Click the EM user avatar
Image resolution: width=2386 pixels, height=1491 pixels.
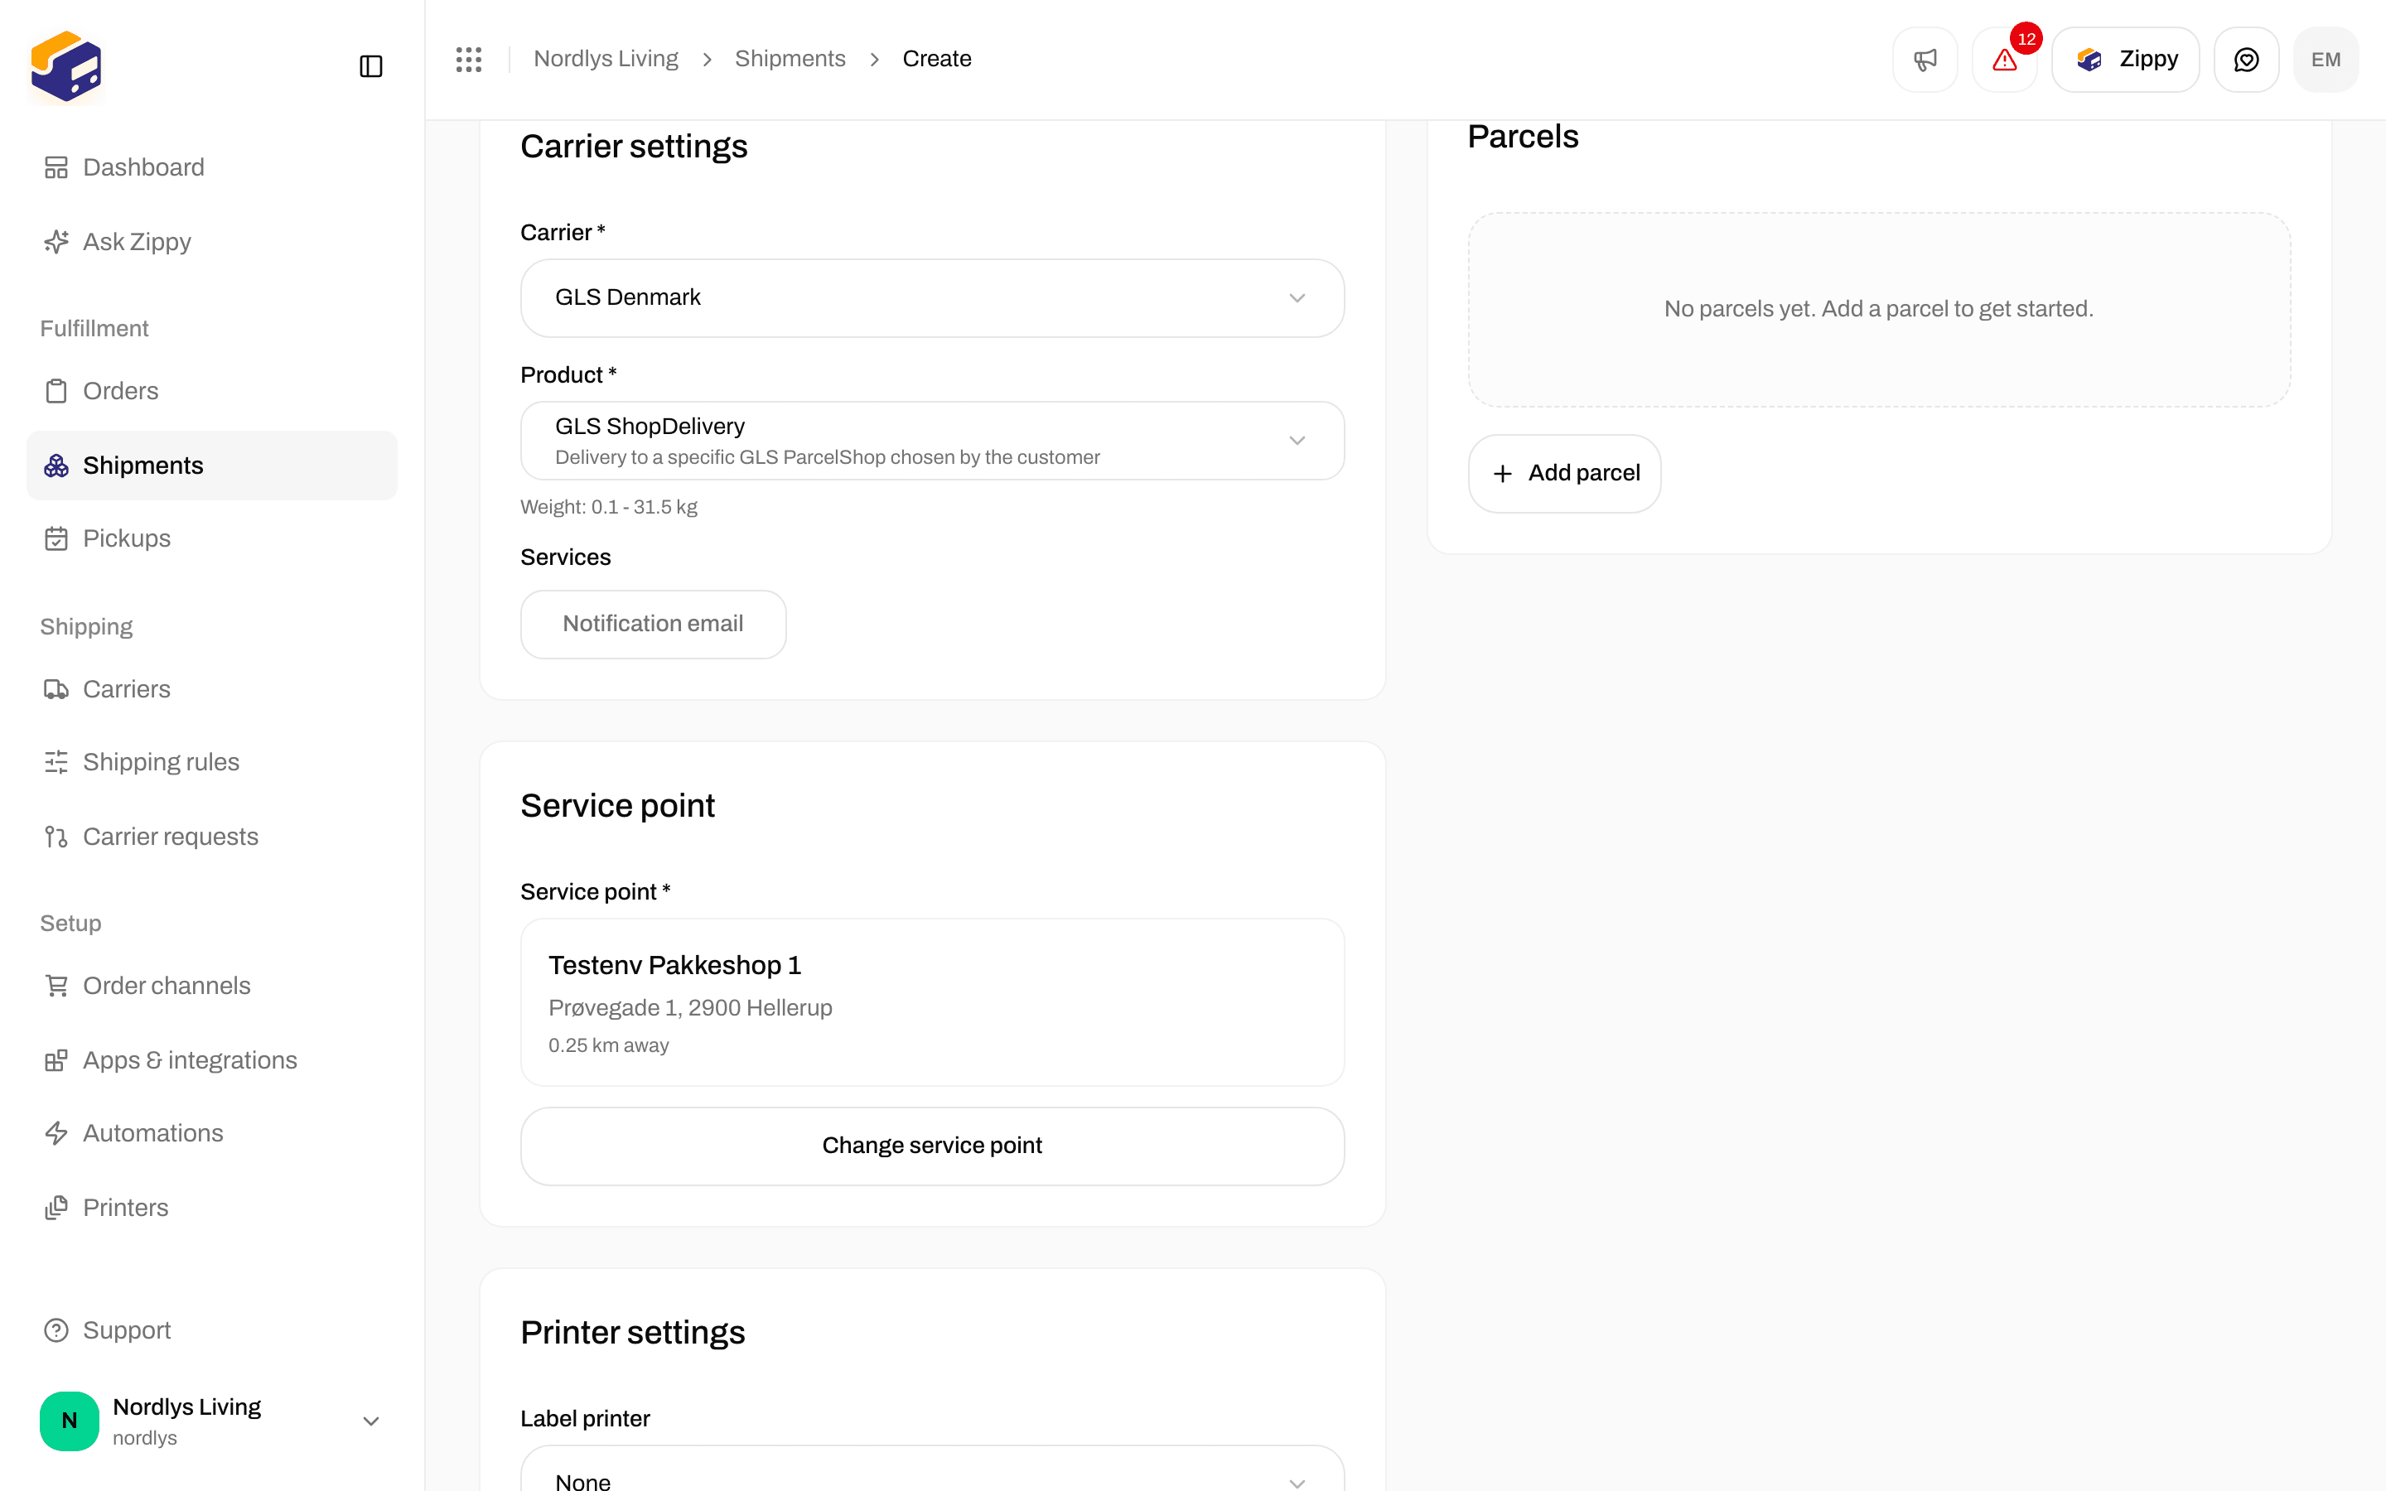pyautogui.click(x=2326, y=59)
